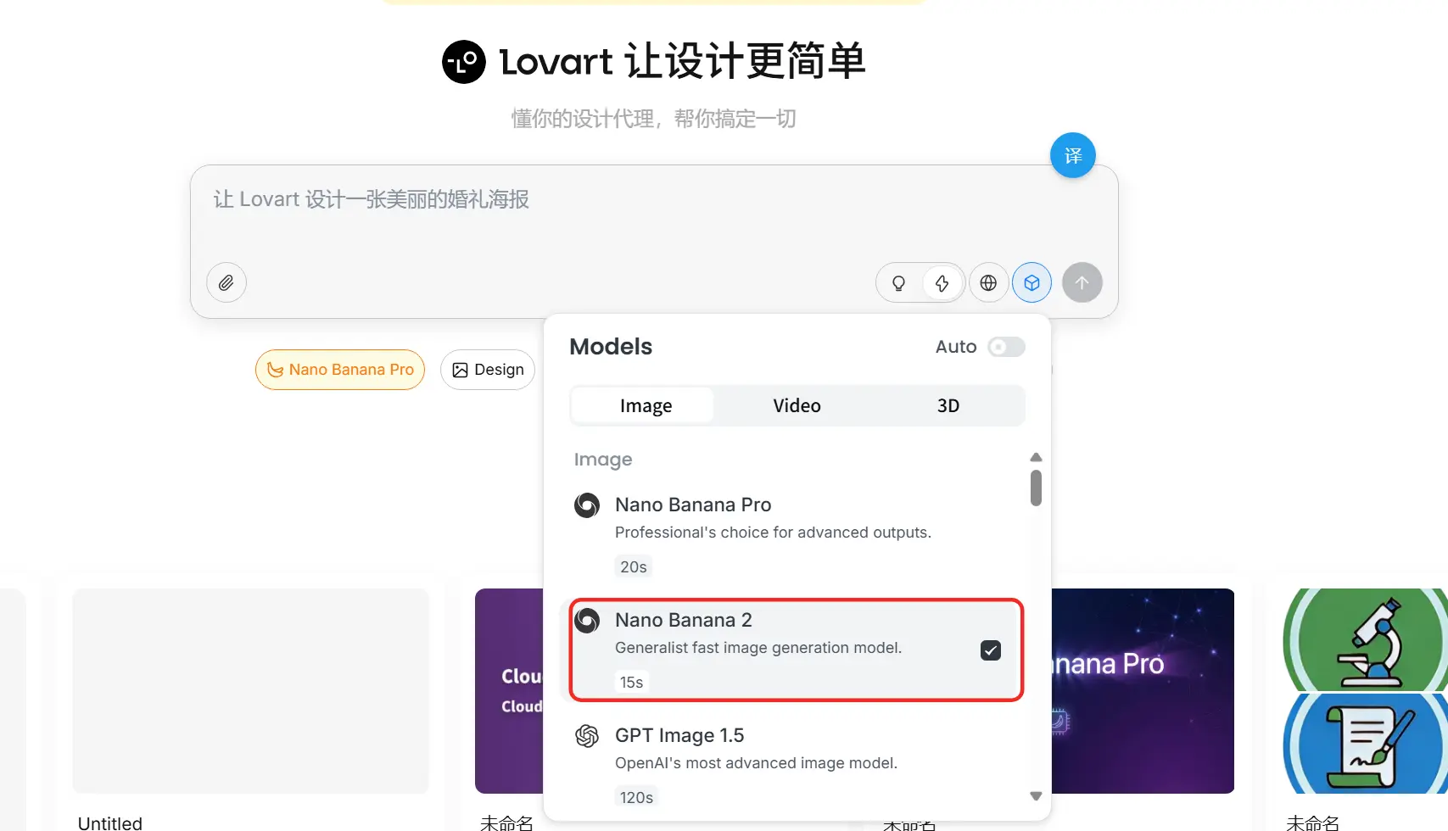Click the down arrow in model list
The image size is (1448, 831).
tap(1036, 796)
